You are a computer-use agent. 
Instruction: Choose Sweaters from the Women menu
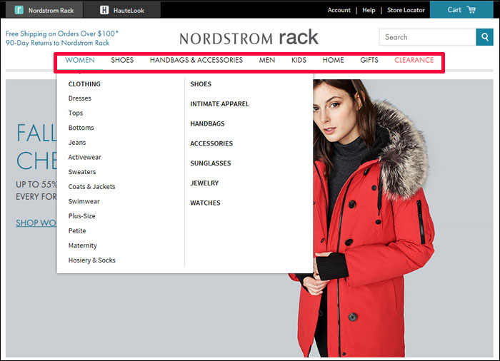click(82, 172)
